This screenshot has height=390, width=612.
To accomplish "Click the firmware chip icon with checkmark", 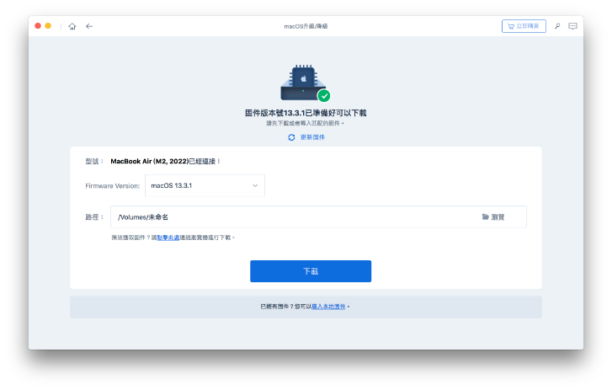I will [x=306, y=83].
